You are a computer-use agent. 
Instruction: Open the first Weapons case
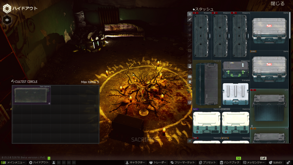(x=201, y=36)
